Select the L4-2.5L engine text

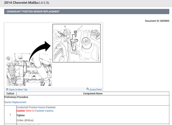click(x=44, y=3)
